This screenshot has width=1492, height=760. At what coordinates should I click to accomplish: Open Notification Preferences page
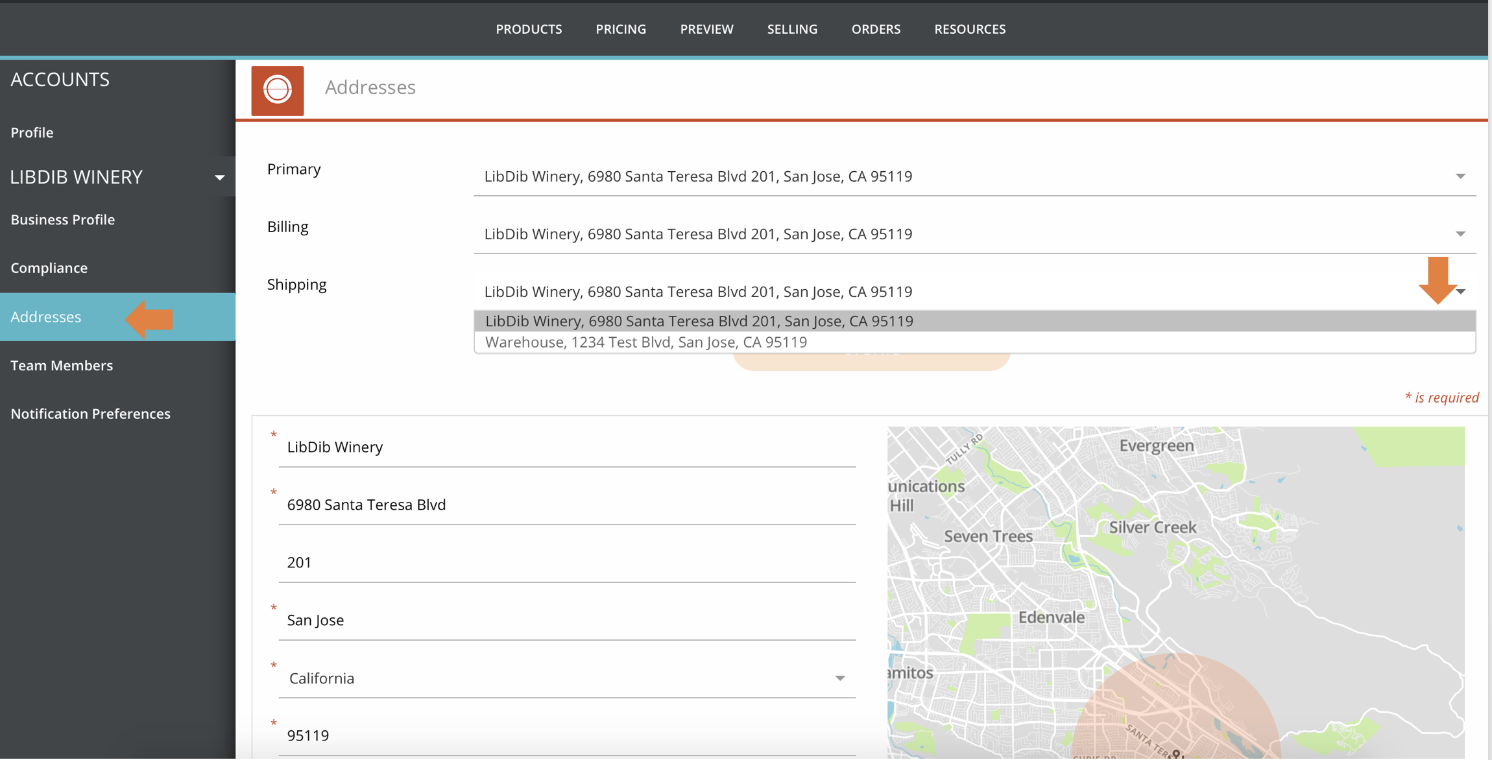[90, 413]
